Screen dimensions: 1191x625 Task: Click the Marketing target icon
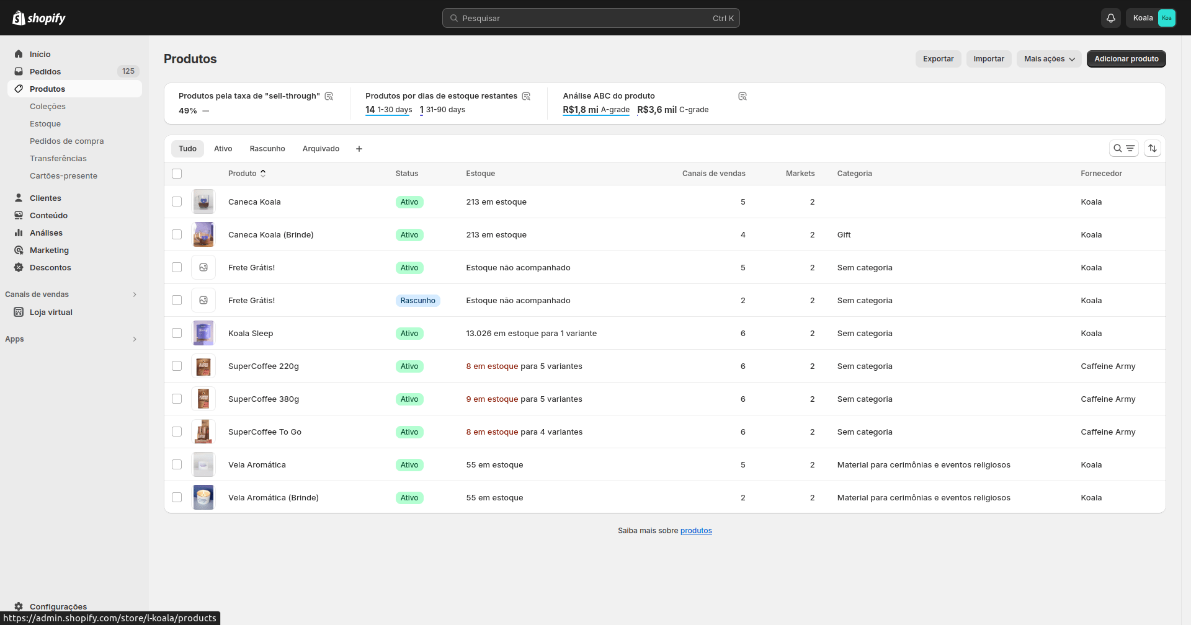point(19,250)
